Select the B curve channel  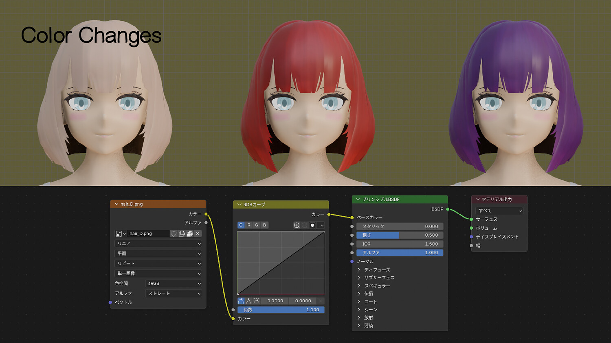pyautogui.click(x=264, y=225)
